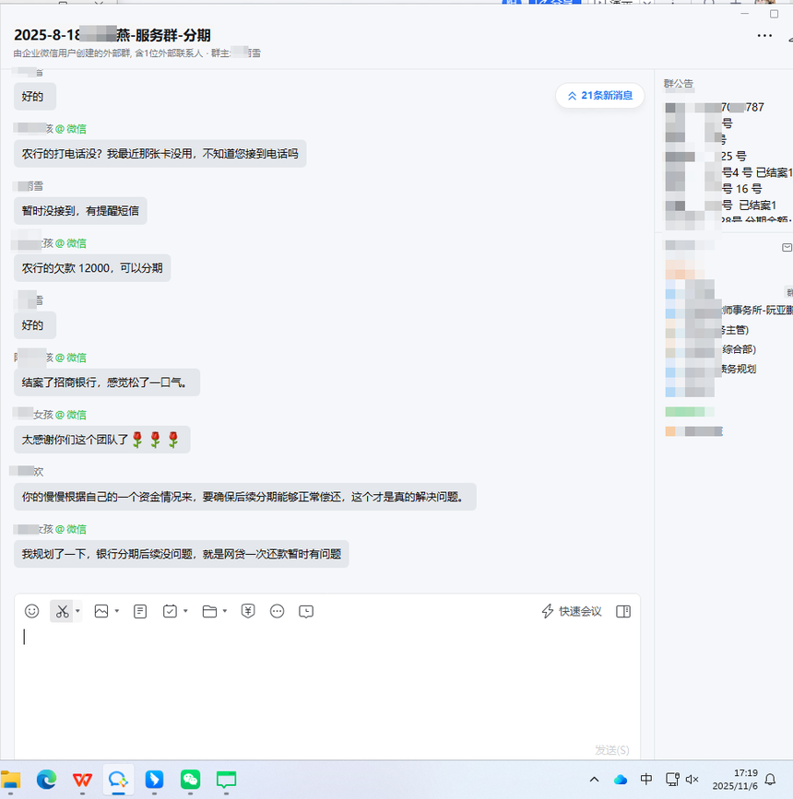Open green chat bubble app on taskbar
Screen dimensions: 793x799
tap(227, 780)
